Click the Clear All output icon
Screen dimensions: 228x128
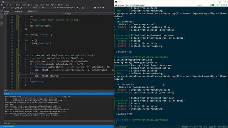pyautogui.click(x=65, y=97)
